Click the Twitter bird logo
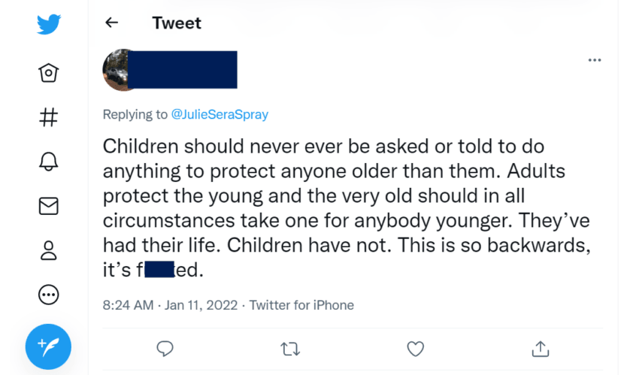This screenshot has width=639, height=375. 49,25
